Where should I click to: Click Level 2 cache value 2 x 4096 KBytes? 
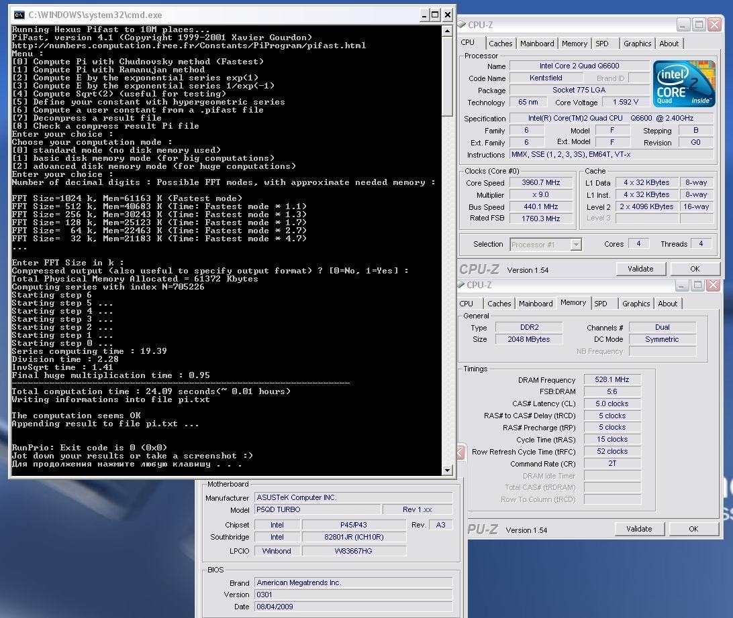click(646, 206)
